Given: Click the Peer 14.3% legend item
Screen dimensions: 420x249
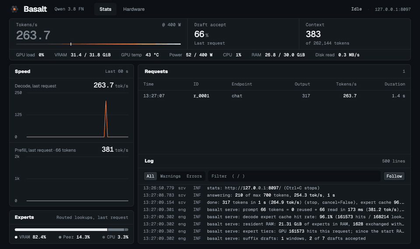Looking at the screenshot, I should 74,237.
